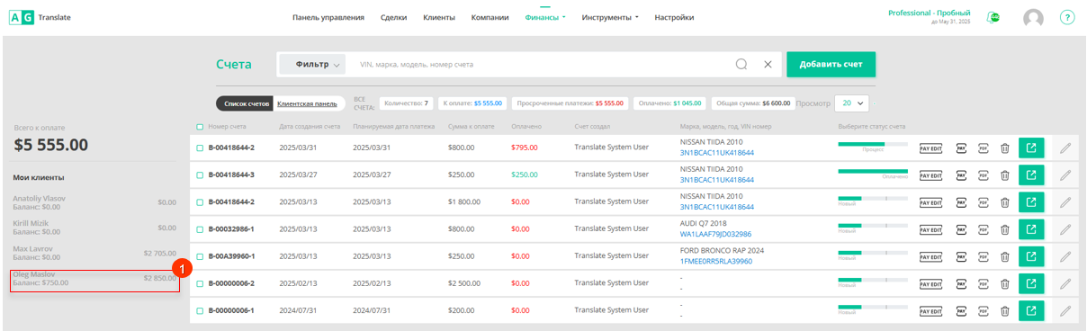This screenshot has height=331, width=1087.
Task: Check the box for invoice B-00032986-1
Action: pyautogui.click(x=200, y=228)
